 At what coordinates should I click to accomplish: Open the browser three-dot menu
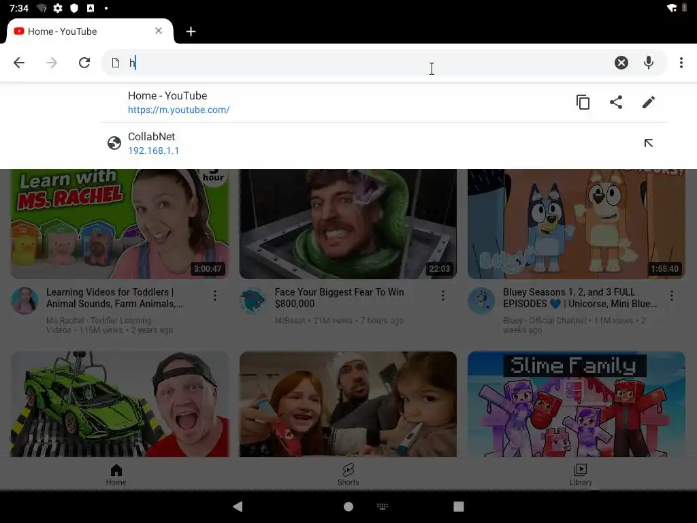(681, 63)
